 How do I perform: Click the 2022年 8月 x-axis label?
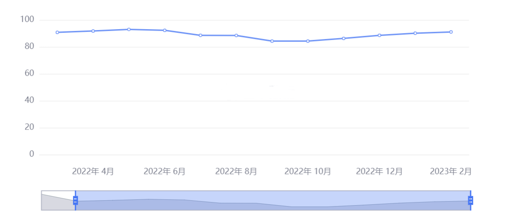(236, 171)
